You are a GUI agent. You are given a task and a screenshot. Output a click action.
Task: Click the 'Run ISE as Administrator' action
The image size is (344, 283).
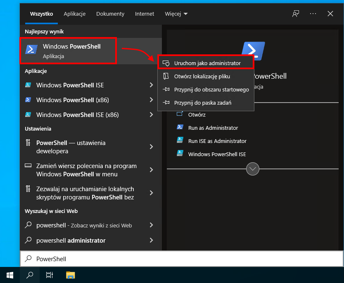coord(217,141)
